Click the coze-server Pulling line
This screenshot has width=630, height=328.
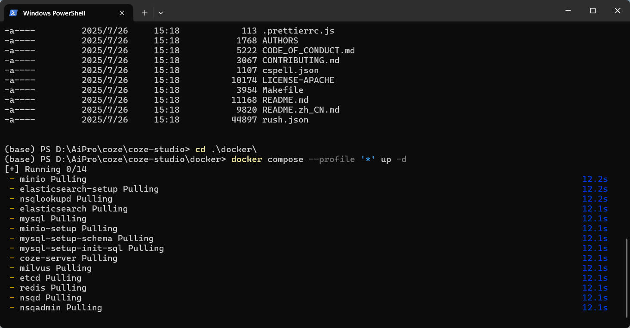coord(68,258)
